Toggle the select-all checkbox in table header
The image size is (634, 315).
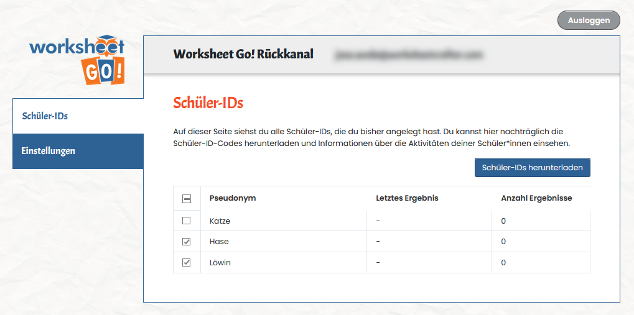coord(187,199)
